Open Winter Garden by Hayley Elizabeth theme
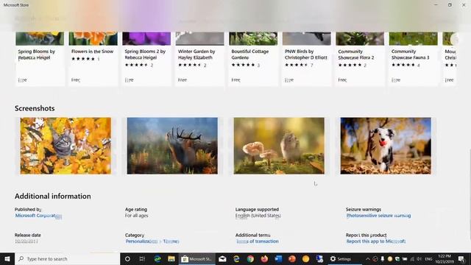This screenshot has height=265, width=471. click(199, 59)
